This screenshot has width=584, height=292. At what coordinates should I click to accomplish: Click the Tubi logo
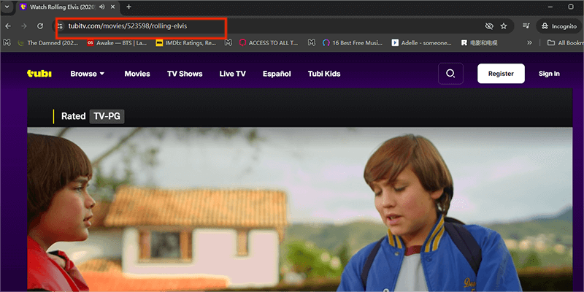[39, 74]
